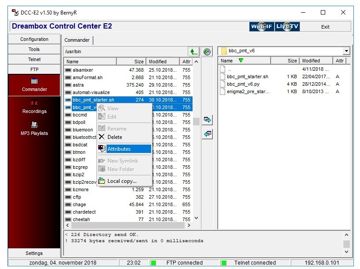Go up one directory with green arrow

pos(193,51)
